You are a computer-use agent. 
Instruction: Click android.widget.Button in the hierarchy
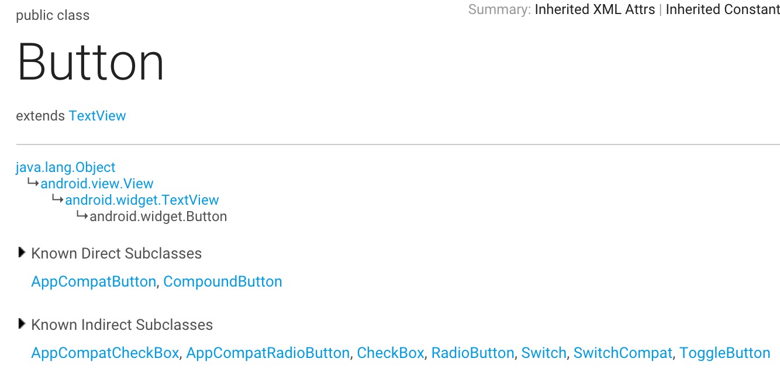click(158, 216)
